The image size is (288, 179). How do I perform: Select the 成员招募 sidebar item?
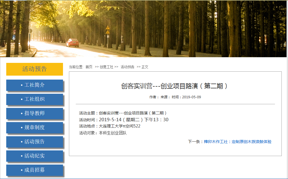click(34, 170)
